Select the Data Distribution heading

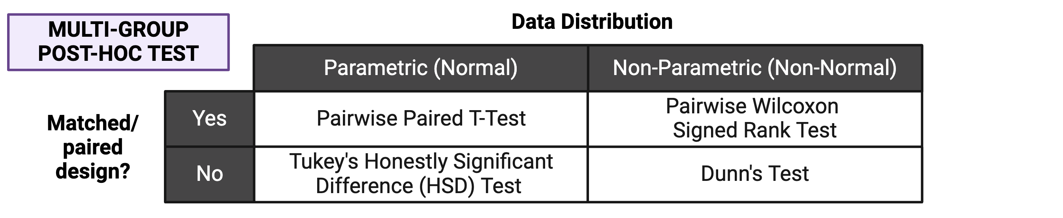click(591, 21)
